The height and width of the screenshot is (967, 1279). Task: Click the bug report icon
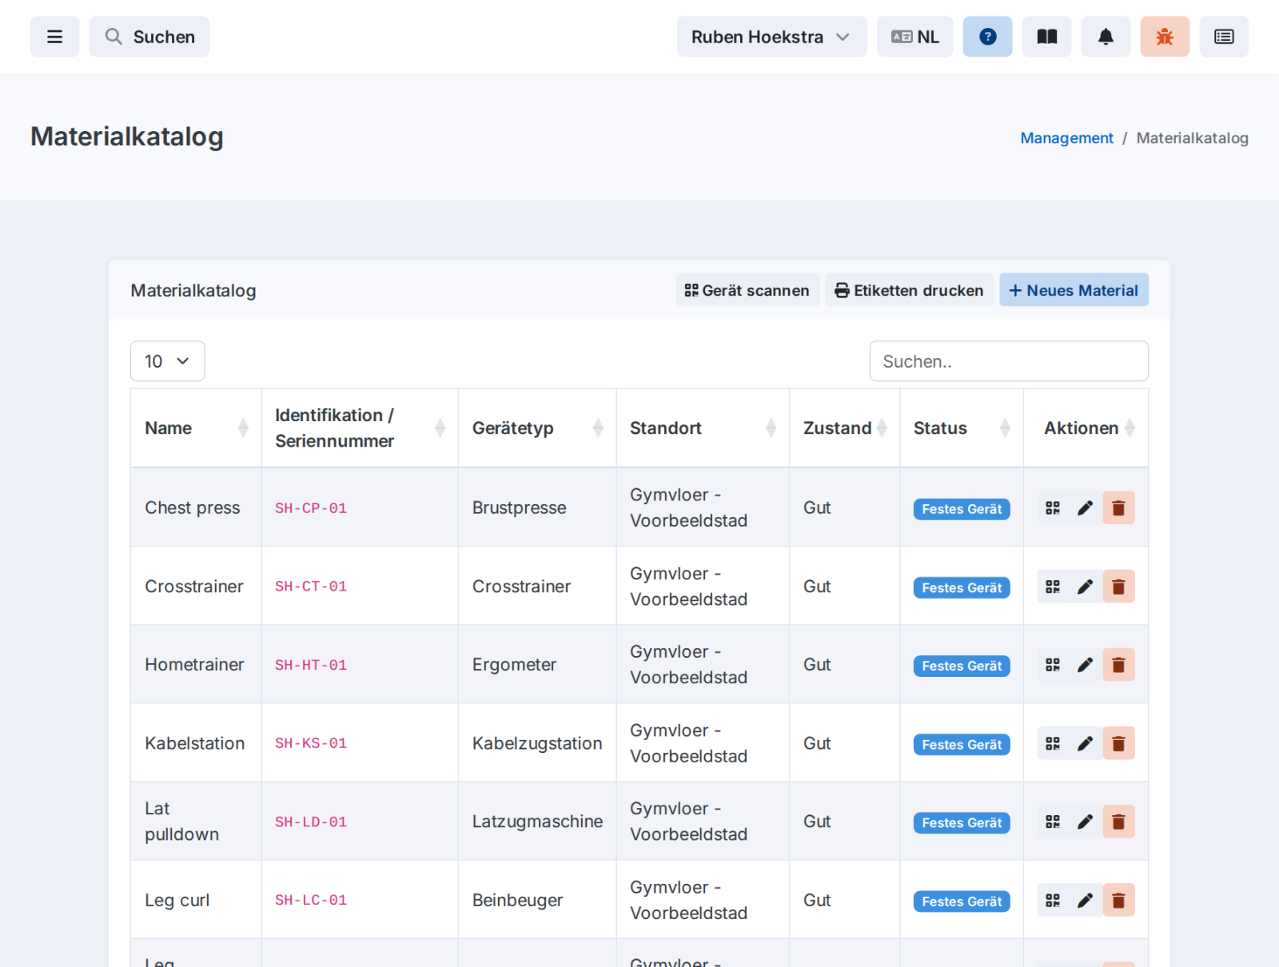coord(1165,37)
